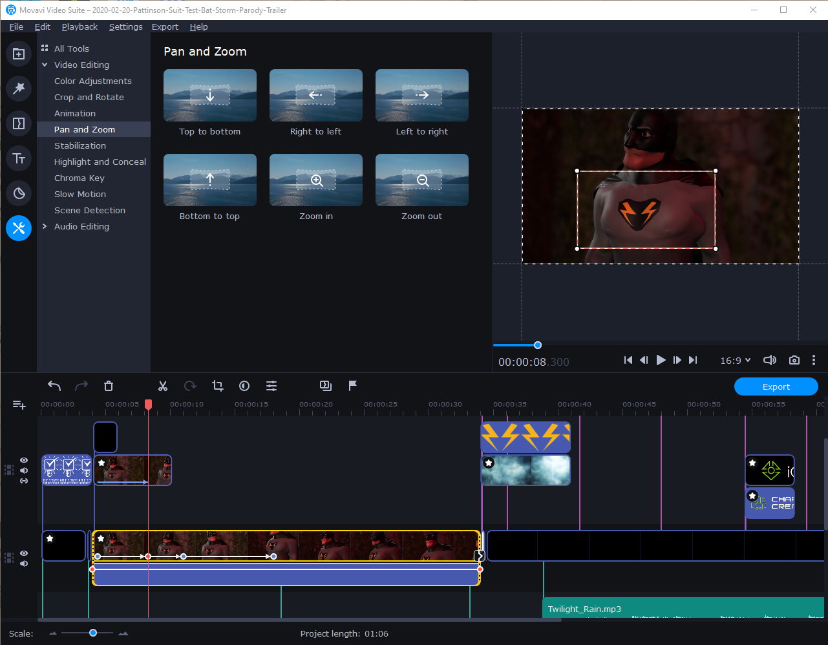Image resolution: width=828 pixels, height=645 pixels.
Task: Click the blue Export button
Action: pos(776,386)
